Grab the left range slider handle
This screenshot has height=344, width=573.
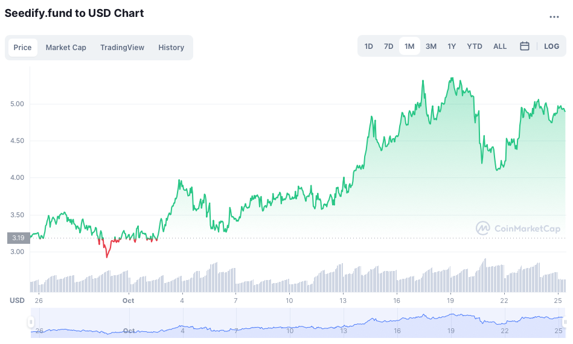coord(31,322)
